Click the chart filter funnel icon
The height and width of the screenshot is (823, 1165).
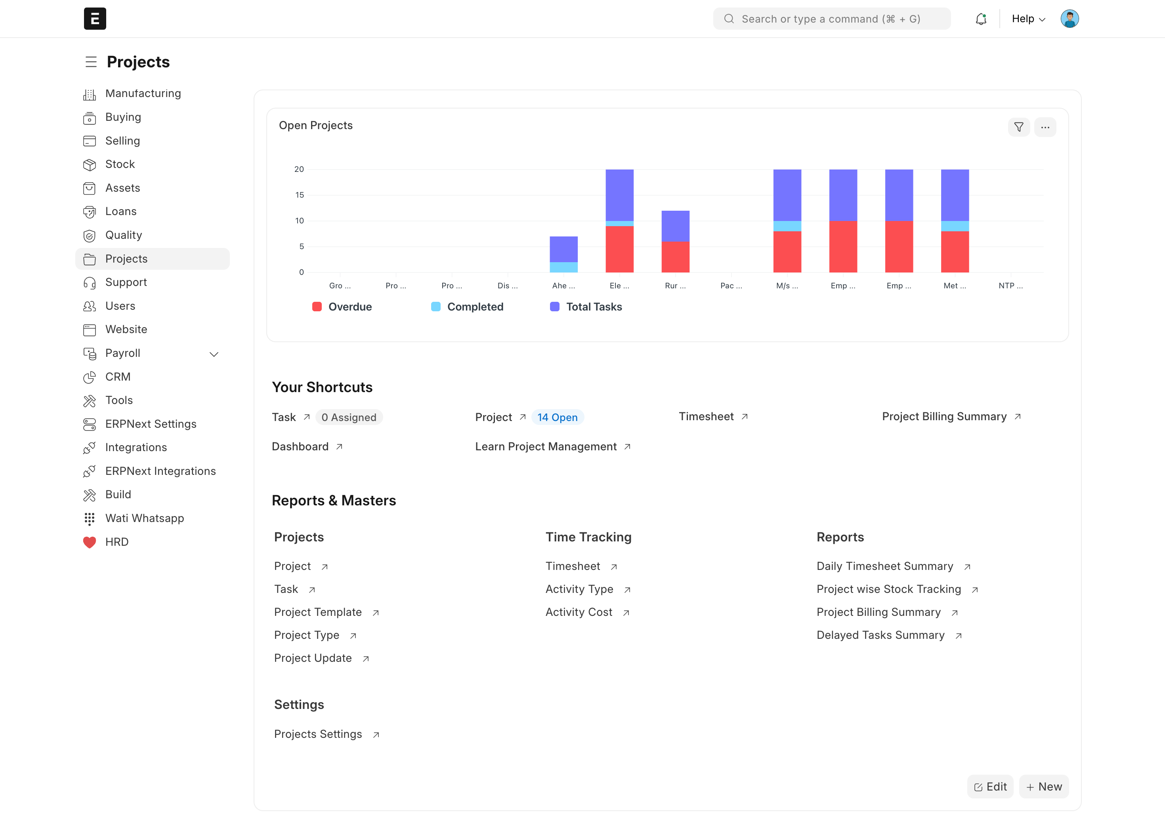[x=1018, y=127]
